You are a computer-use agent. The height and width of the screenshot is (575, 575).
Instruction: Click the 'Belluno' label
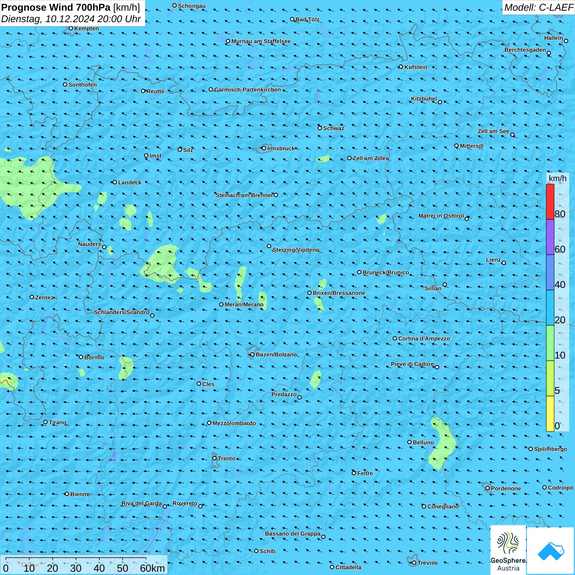[x=423, y=442]
